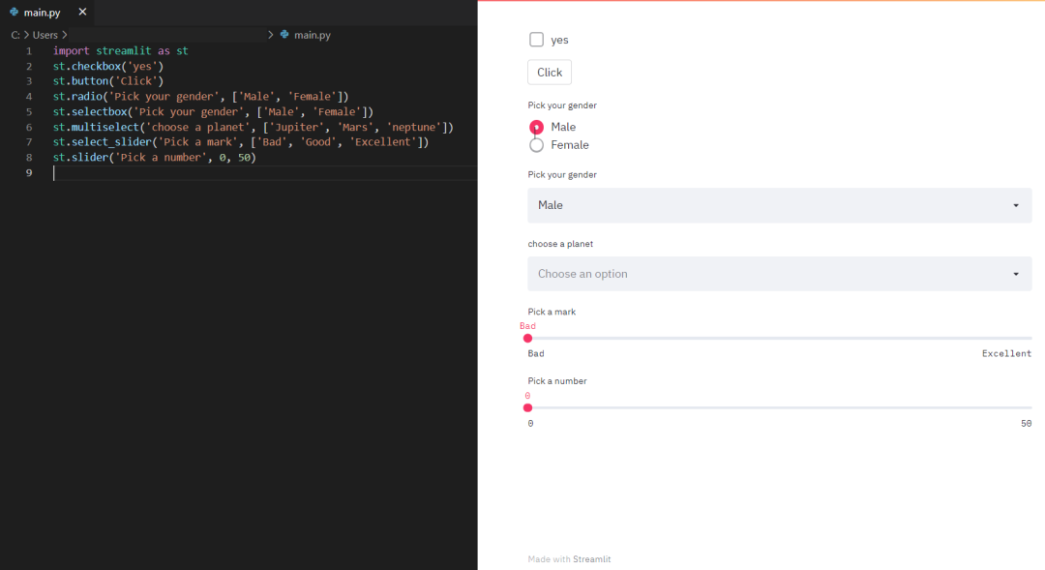Click the arrow of the planet multiselect

click(1016, 274)
